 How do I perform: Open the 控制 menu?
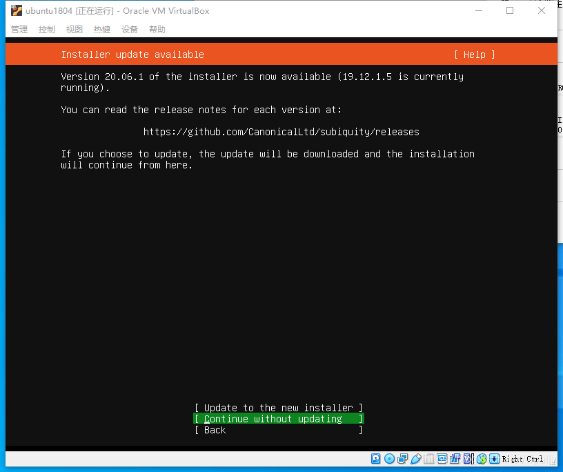(47, 30)
